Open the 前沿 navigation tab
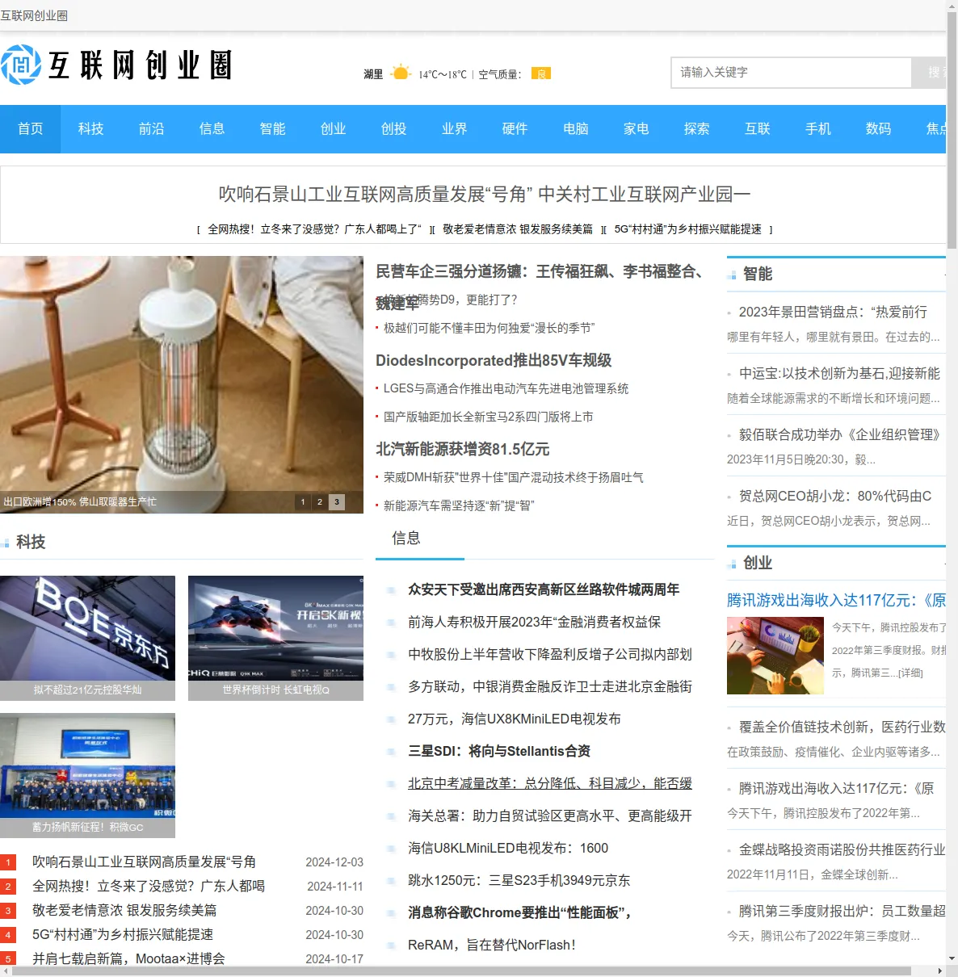The image size is (958, 977). point(151,128)
